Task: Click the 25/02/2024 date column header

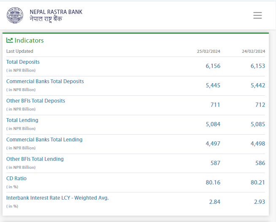Action: point(208,51)
